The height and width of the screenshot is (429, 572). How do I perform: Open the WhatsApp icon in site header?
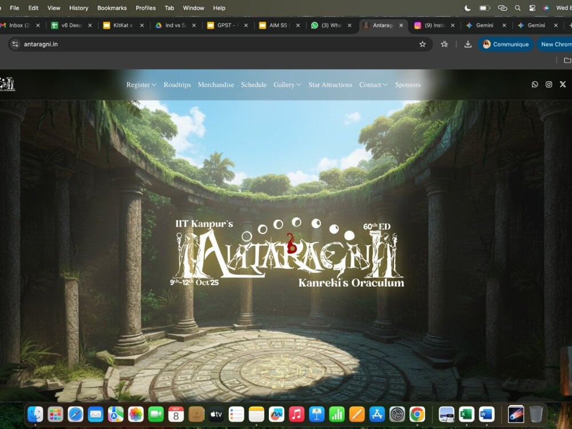(x=535, y=85)
